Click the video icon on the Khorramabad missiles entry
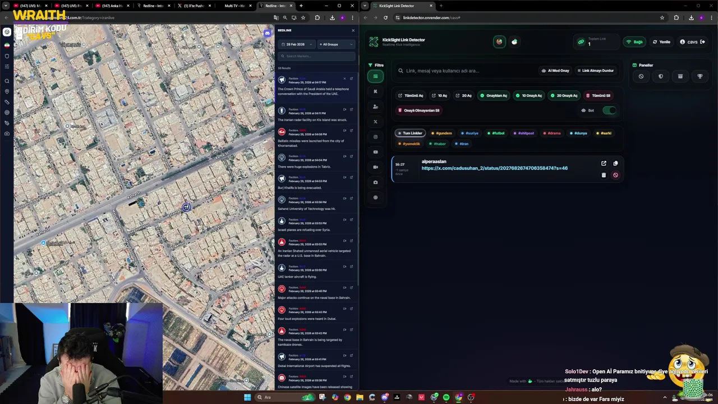718x404 pixels. point(345,131)
